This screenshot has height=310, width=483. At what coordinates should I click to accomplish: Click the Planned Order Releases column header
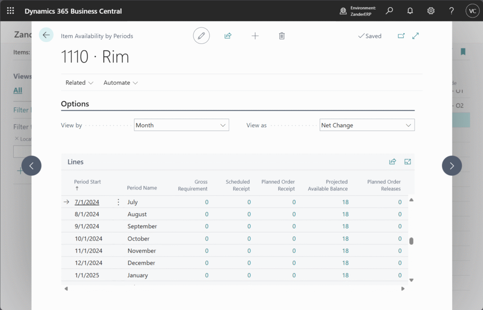(384, 185)
